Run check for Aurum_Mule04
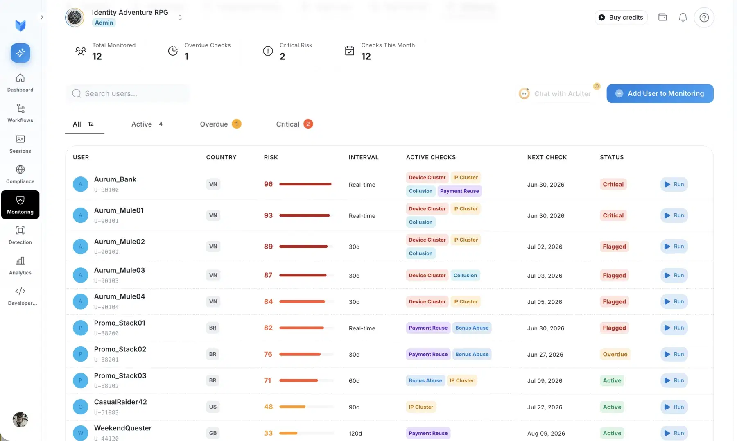Viewport: 737px width, 441px height. point(674,302)
